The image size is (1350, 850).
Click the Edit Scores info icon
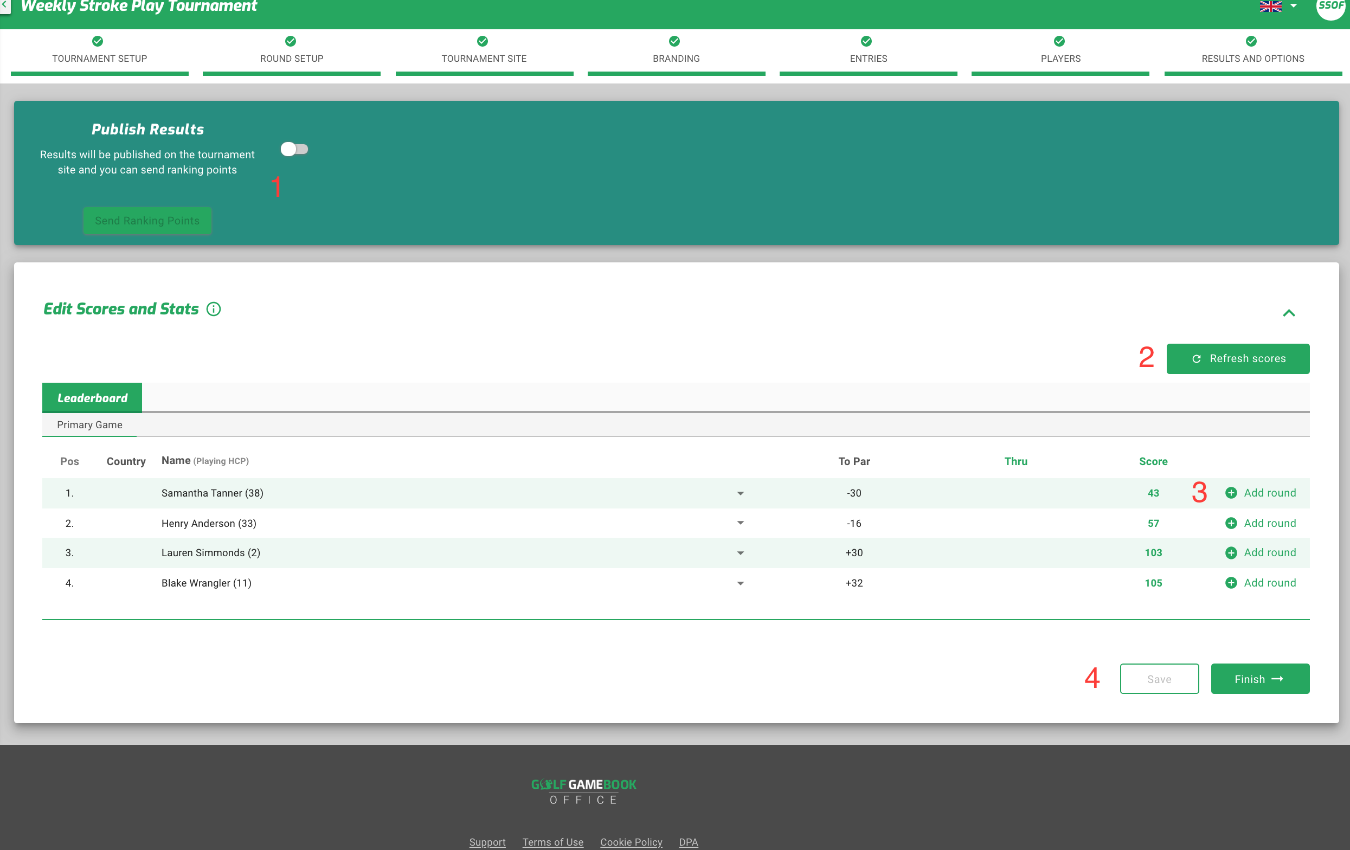pos(214,309)
